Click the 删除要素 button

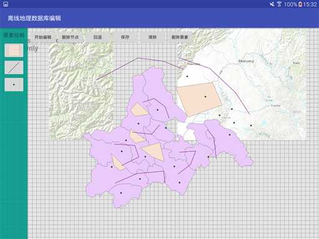180,37
